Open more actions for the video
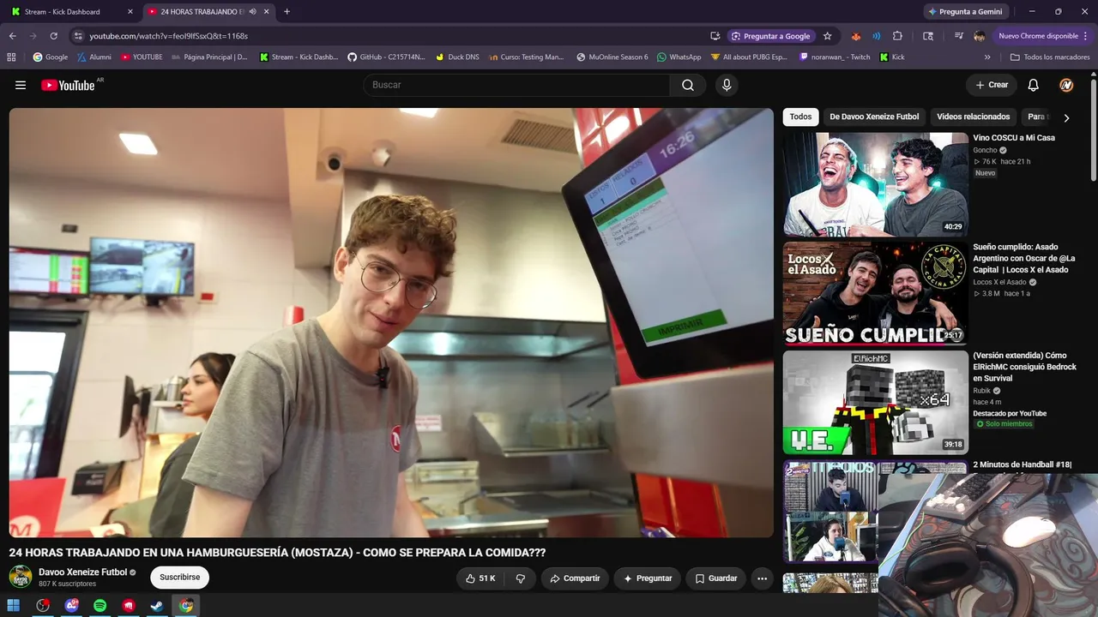Screen dimensions: 1098x617 762,578
